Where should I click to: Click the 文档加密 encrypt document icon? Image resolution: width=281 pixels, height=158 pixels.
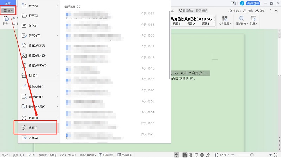coord(24,97)
